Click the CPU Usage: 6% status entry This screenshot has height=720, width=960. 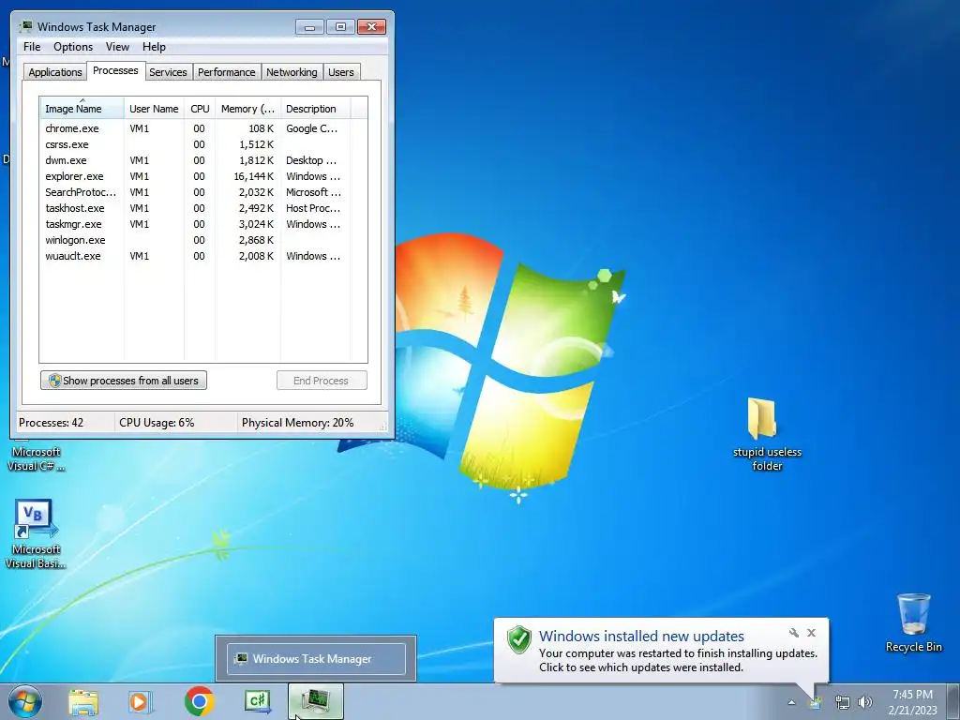click(x=157, y=423)
